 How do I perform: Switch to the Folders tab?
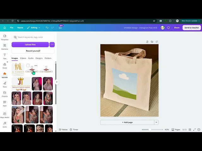[x=48, y=58]
